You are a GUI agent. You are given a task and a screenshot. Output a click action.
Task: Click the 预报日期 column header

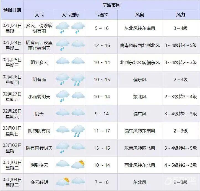[x=12, y=10]
